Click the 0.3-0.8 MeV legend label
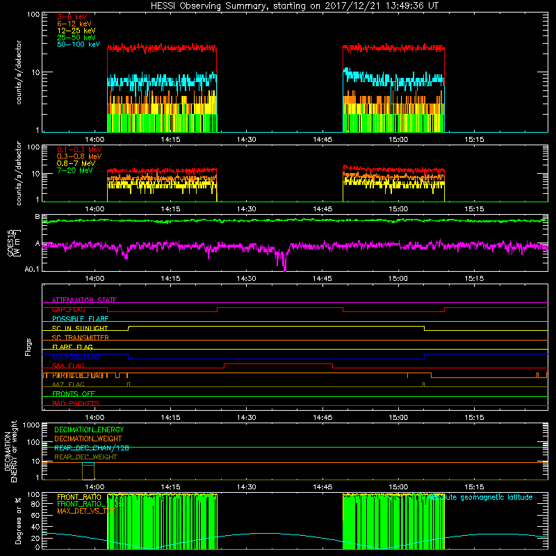556x556 pixels. (x=79, y=157)
